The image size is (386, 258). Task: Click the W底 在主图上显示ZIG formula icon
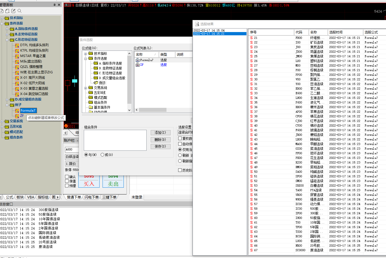click(17, 73)
